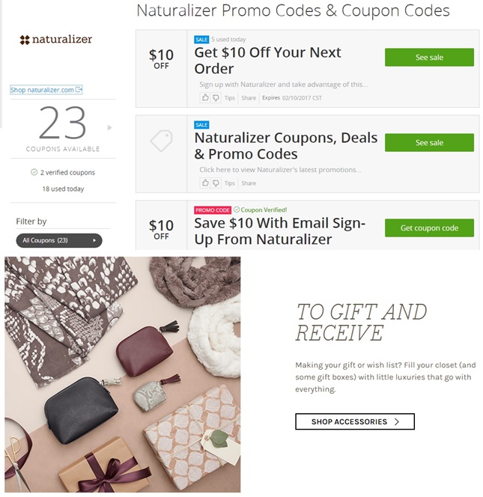Open Tips on the $10 Off offer
Screen dimensions: 483x497
pyautogui.click(x=230, y=98)
